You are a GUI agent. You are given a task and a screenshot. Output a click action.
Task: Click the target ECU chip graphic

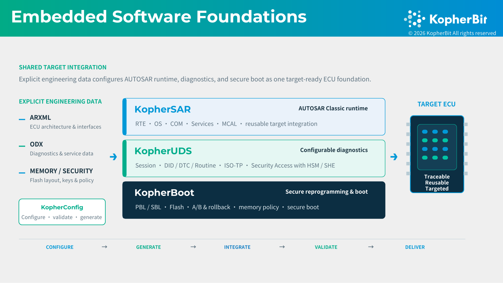(x=437, y=154)
